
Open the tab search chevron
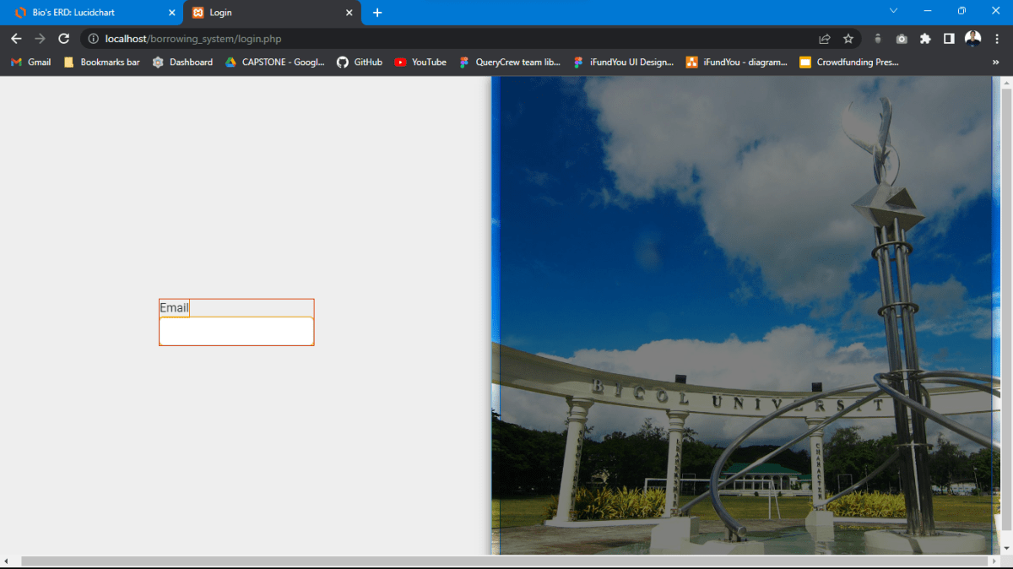click(x=893, y=11)
